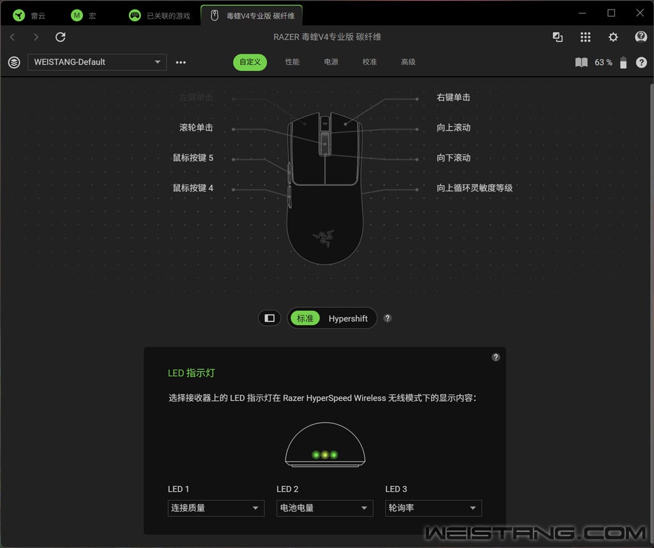Click the window switch icon near the grid icon
The image size is (654, 548).
coord(558,37)
